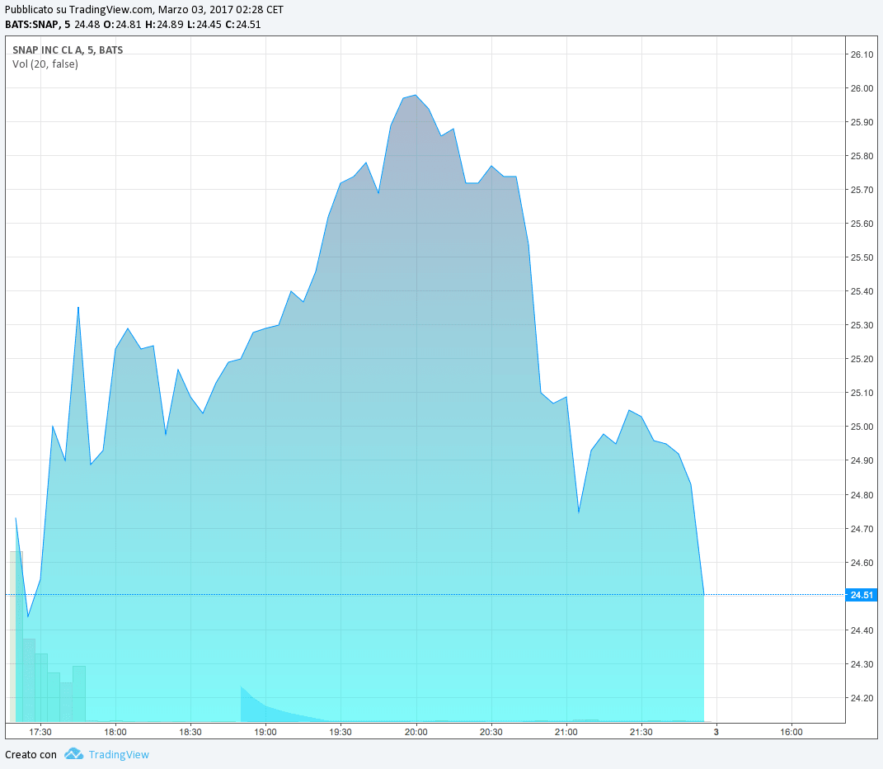The image size is (883, 769).
Task: Click the Pubblicato su TradingView.com header text
Action: click(x=80, y=9)
